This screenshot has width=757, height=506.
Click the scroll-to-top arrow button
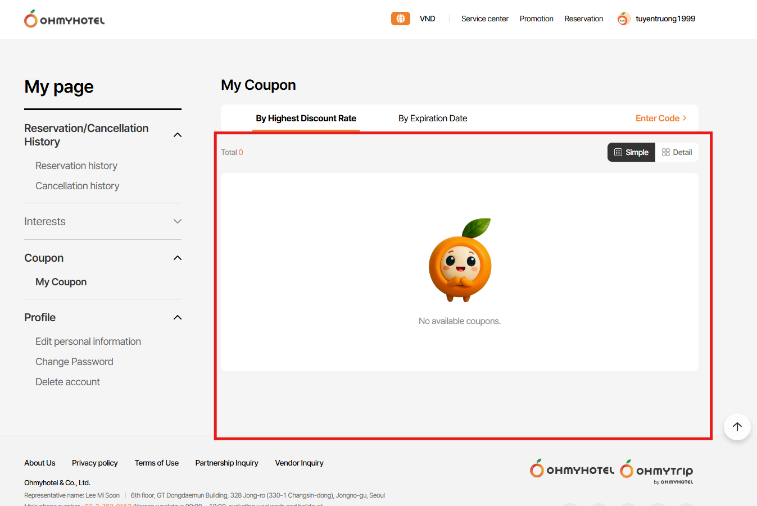[x=737, y=427]
